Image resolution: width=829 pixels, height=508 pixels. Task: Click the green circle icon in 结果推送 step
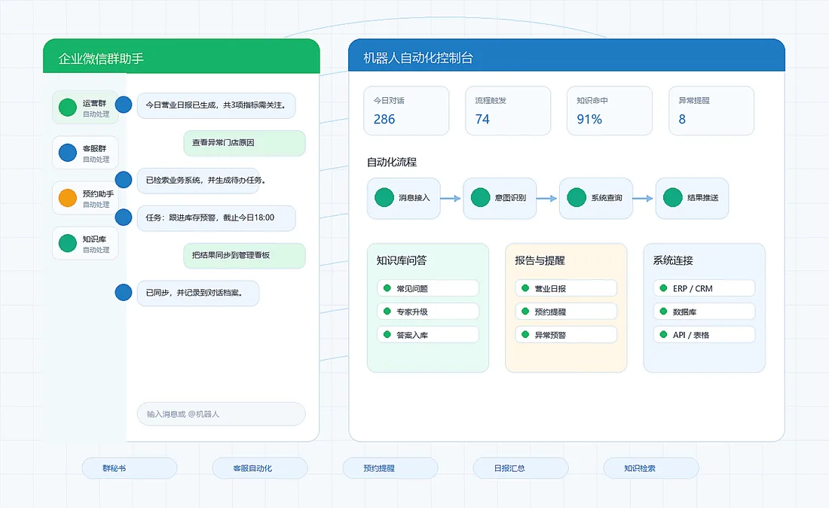point(673,197)
